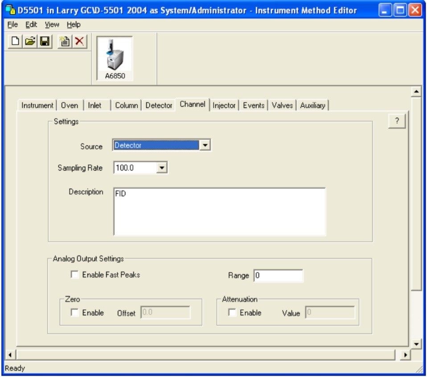Switch to the Valves tab

(282, 105)
